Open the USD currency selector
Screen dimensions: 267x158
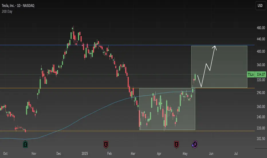click(x=260, y=6)
